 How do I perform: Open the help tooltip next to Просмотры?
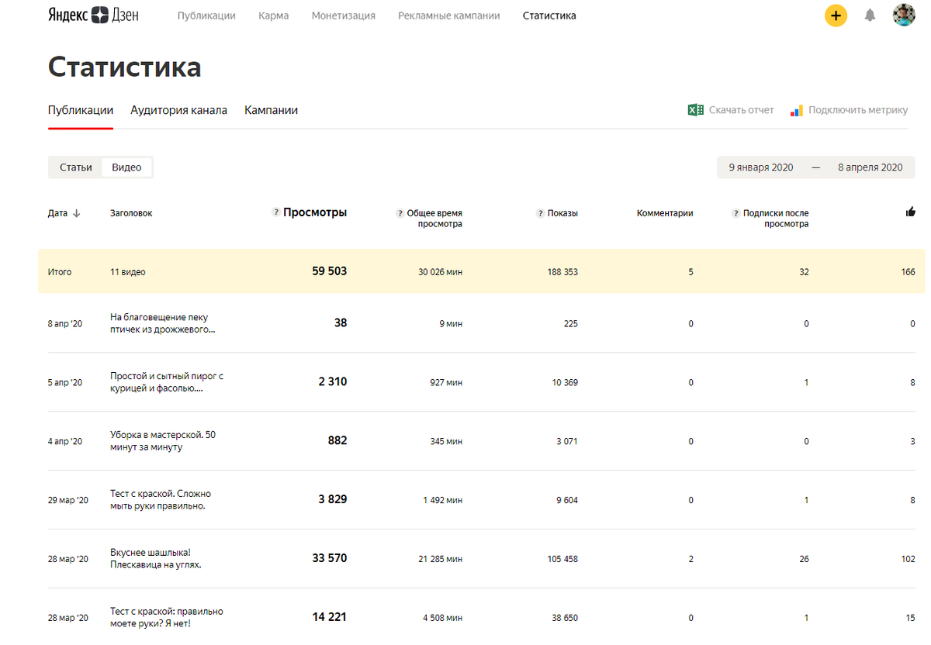275,211
